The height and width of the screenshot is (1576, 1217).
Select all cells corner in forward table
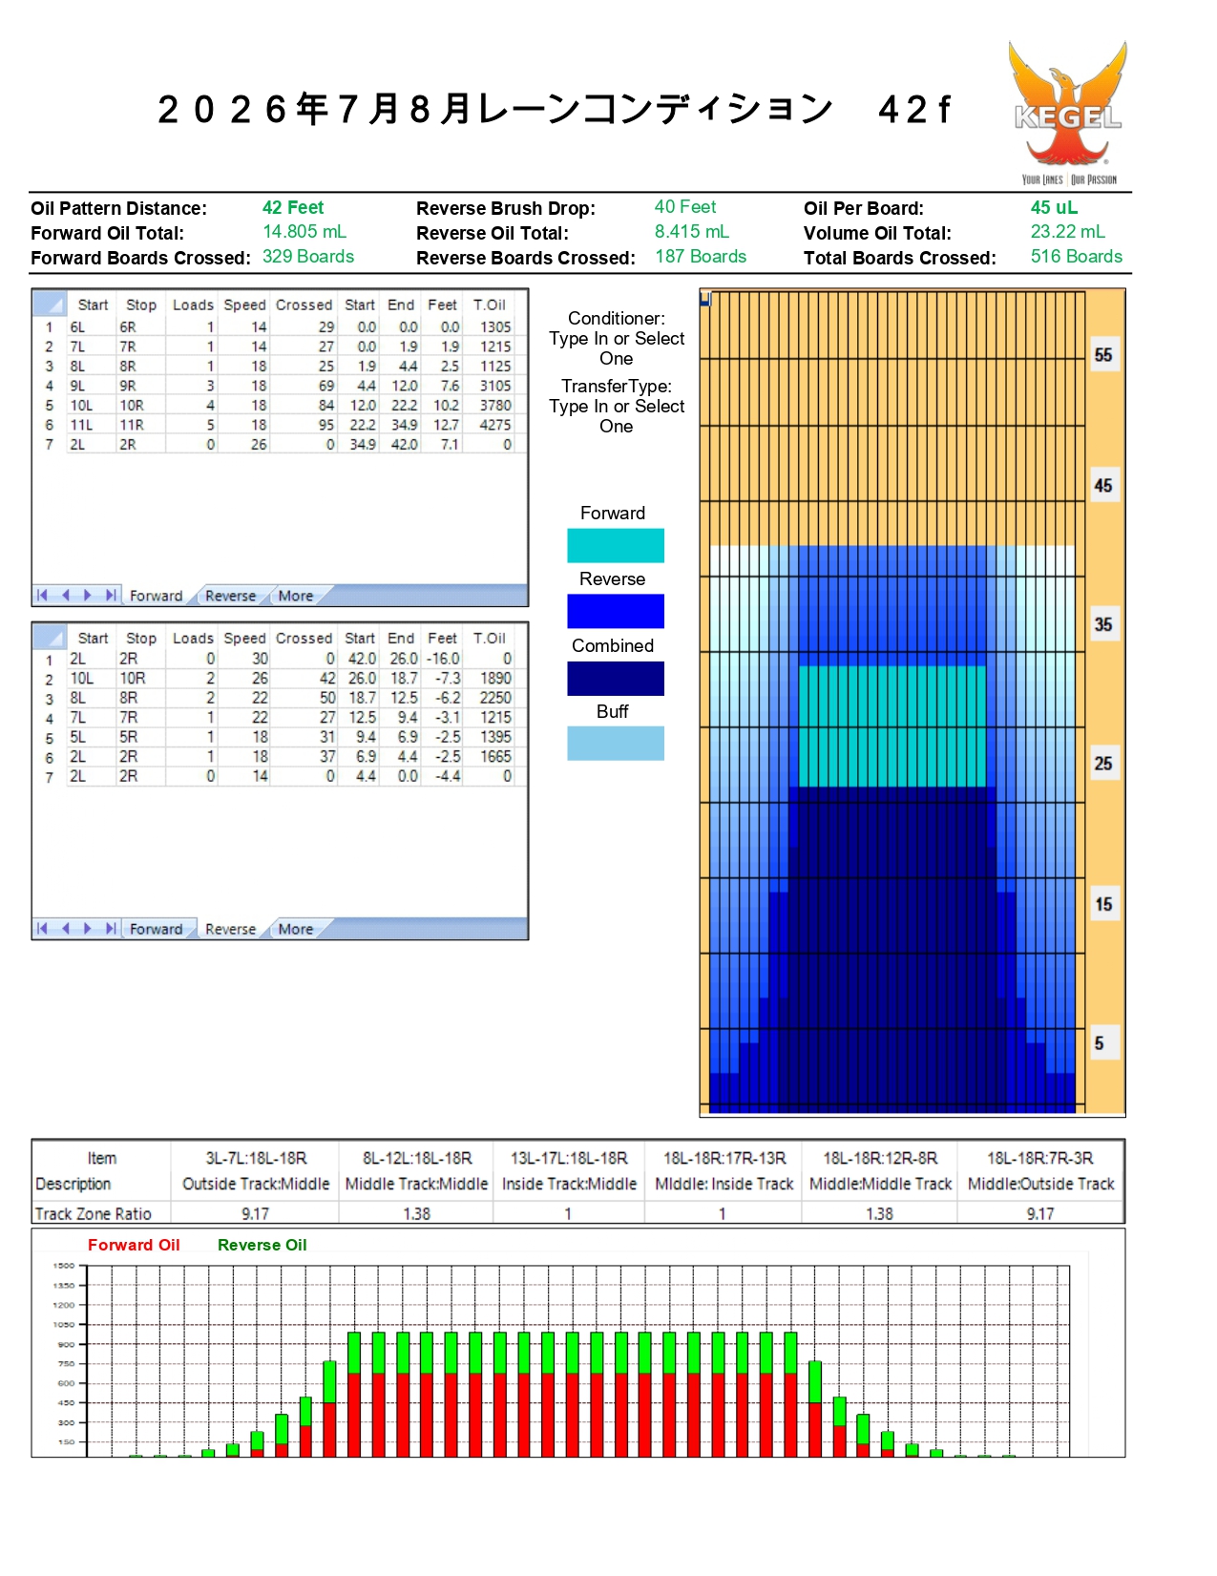click(50, 305)
